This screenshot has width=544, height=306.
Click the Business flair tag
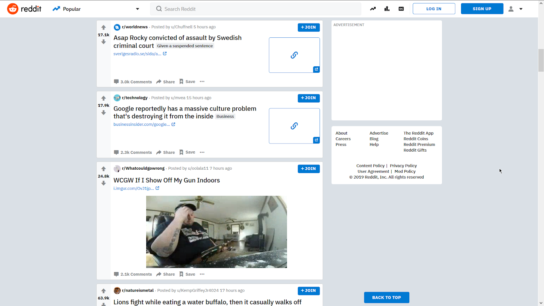click(225, 117)
